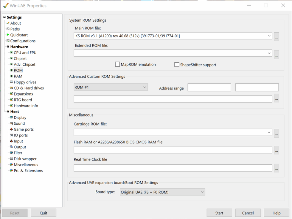Click the Filter monitor icon
292x219 pixels.
click(11, 153)
